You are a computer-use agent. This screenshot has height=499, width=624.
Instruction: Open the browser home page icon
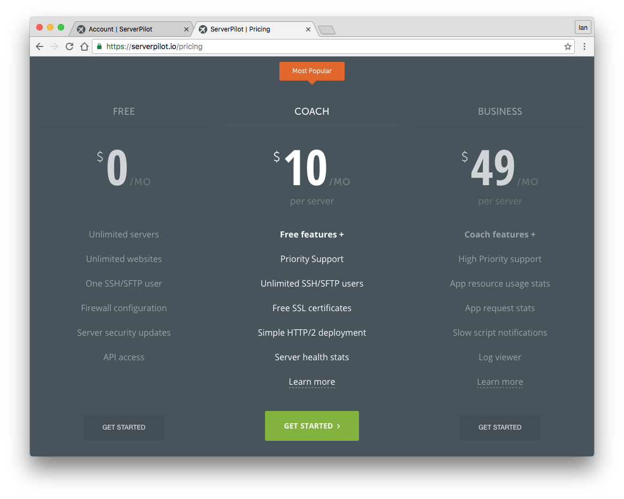pyautogui.click(x=84, y=46)
